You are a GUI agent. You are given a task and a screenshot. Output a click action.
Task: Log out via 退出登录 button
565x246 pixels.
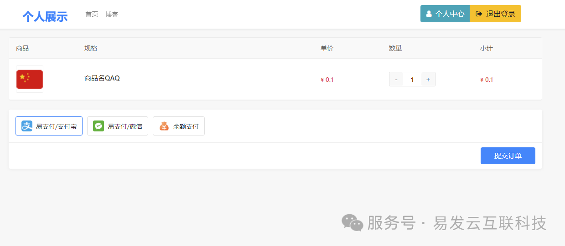click(x=495, y=14)
